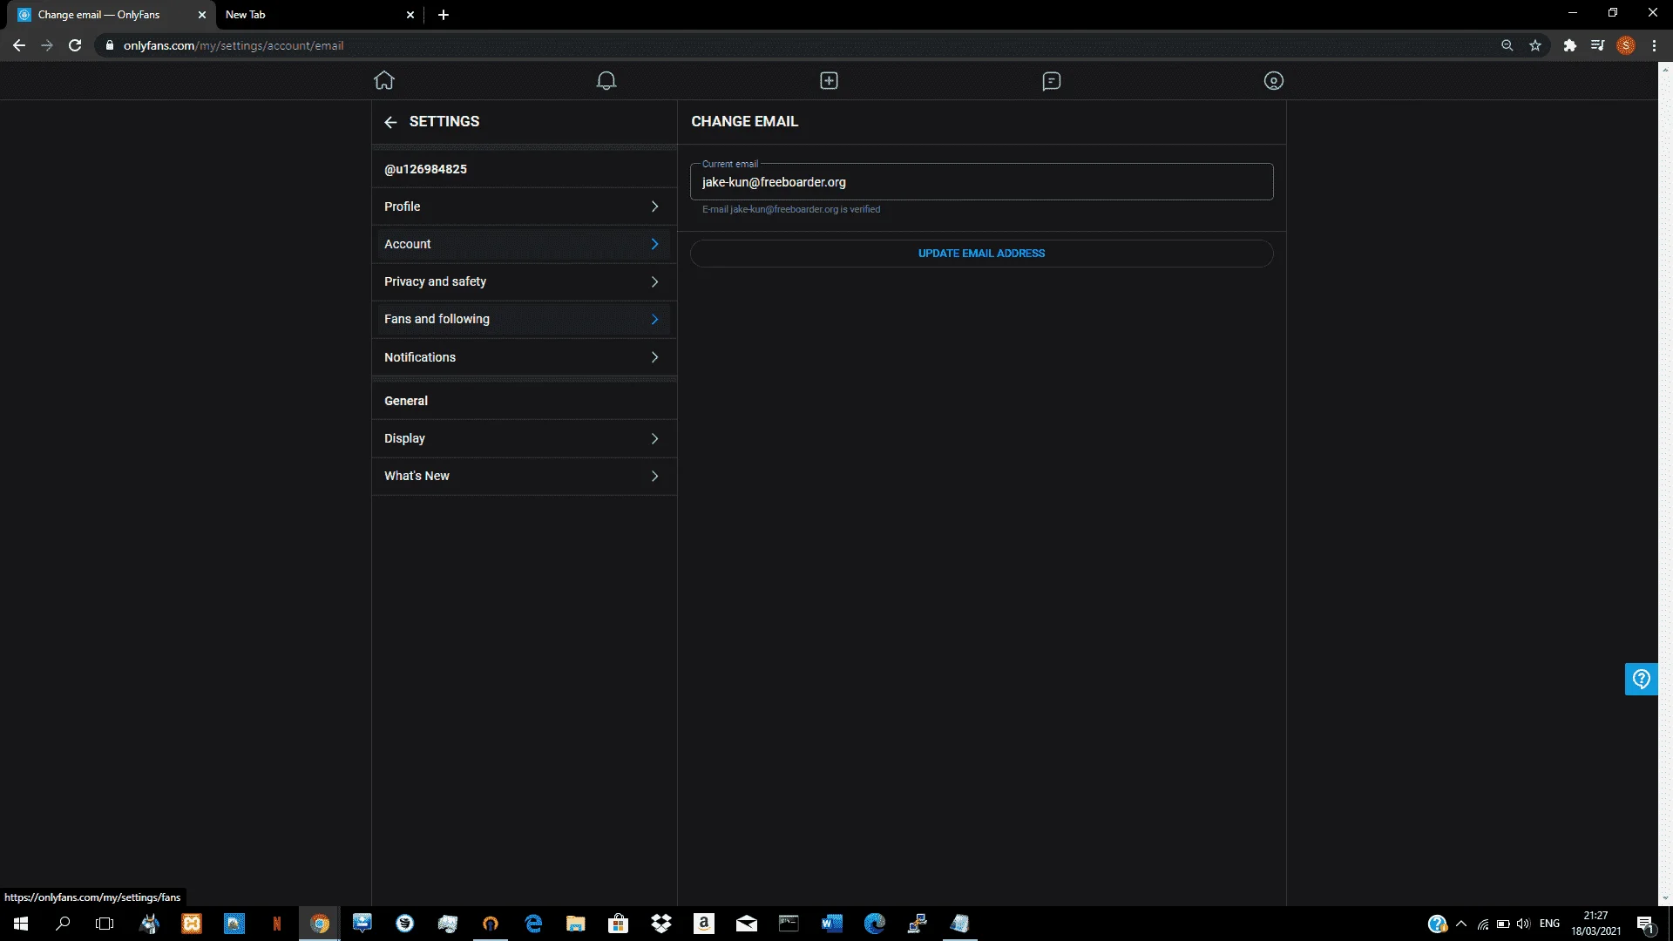This screenshot has width=1673, height=941.
Task: Open XAMPP from the taskbar
Action: 192,924
